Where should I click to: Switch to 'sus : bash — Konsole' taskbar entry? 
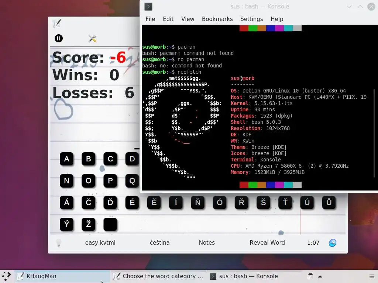(255, 276)
